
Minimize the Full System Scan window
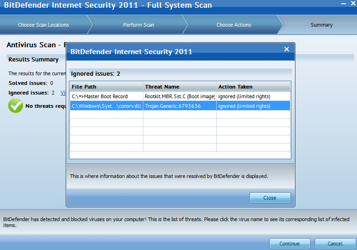[344, 4]
